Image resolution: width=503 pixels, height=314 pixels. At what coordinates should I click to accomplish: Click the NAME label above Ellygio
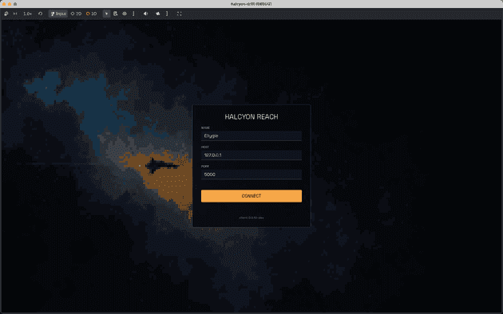point(205,128)
